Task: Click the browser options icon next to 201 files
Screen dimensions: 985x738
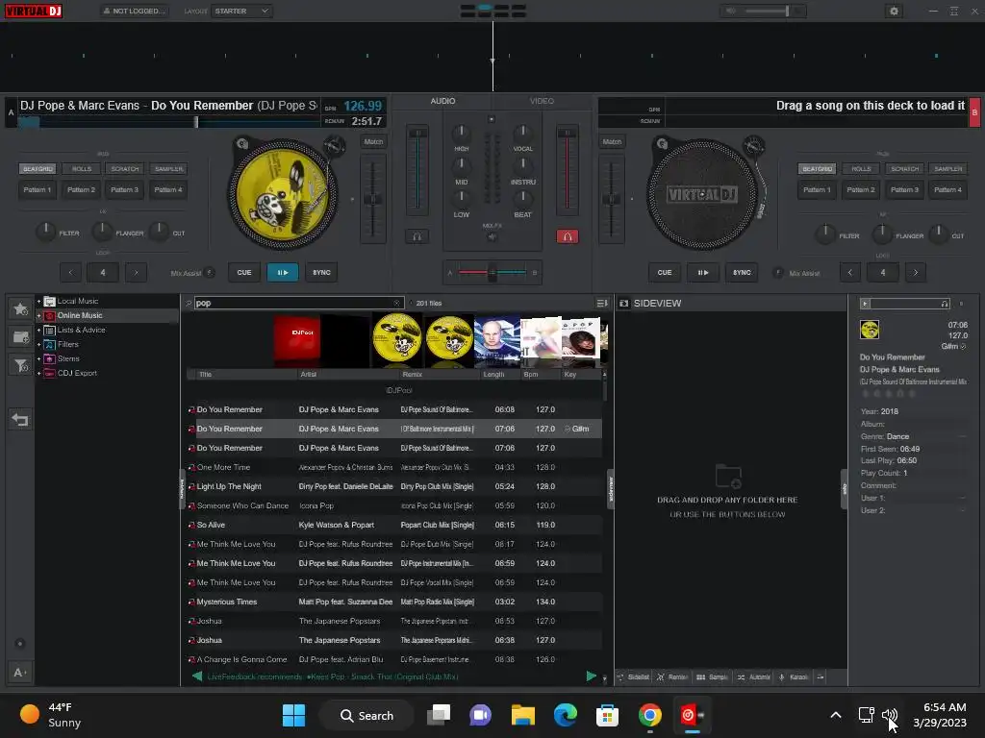Action: pos(601,303)
